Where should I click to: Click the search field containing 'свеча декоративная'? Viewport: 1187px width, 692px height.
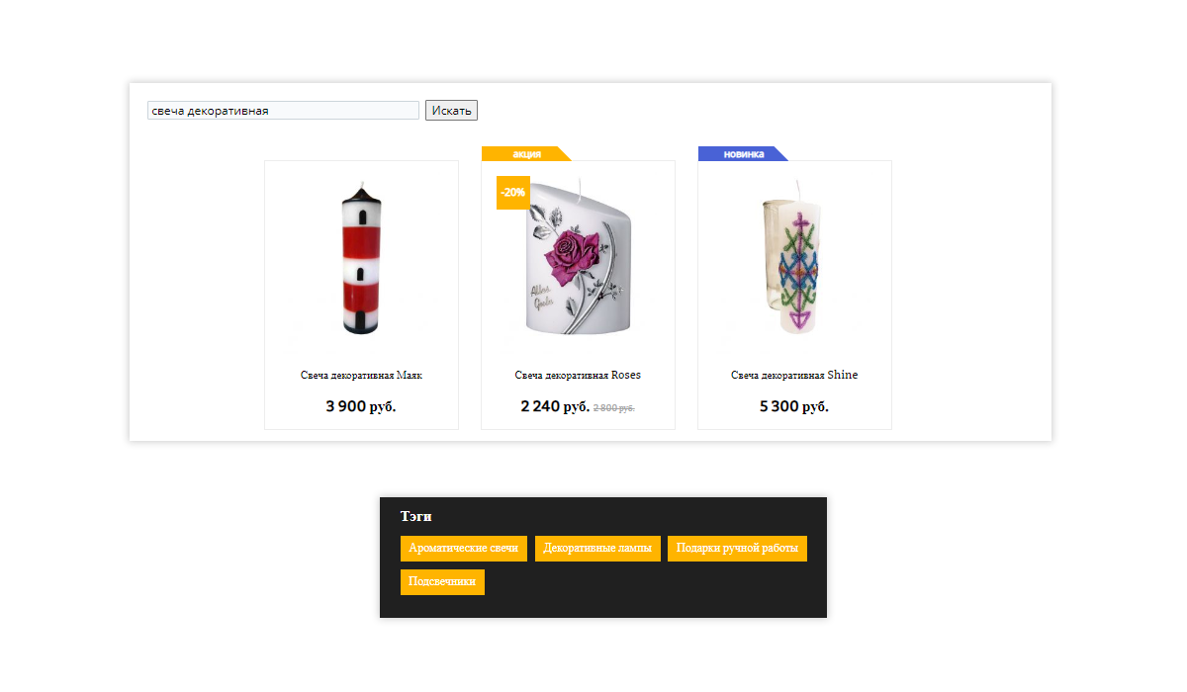(283, 111)
